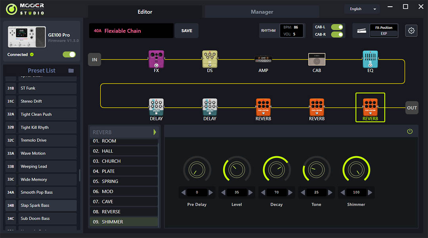
Task: Open the English language dropdown
Action: [363, 9]
